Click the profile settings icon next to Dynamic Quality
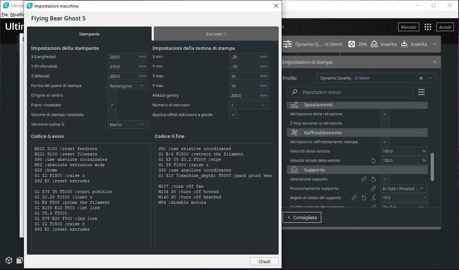 288,44
